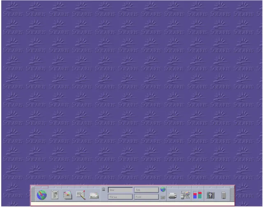263x207 pixels.
Task: Open the File Manager drawer icon
Action: coord(67,195)
